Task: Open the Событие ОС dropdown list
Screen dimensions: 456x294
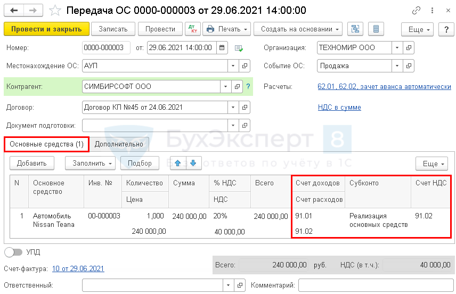Action: coord(397,66)
